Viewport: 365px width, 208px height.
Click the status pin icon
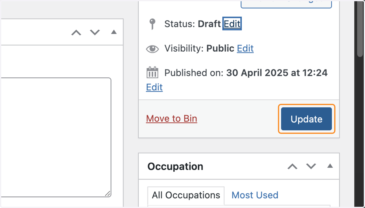coord(153,24)
